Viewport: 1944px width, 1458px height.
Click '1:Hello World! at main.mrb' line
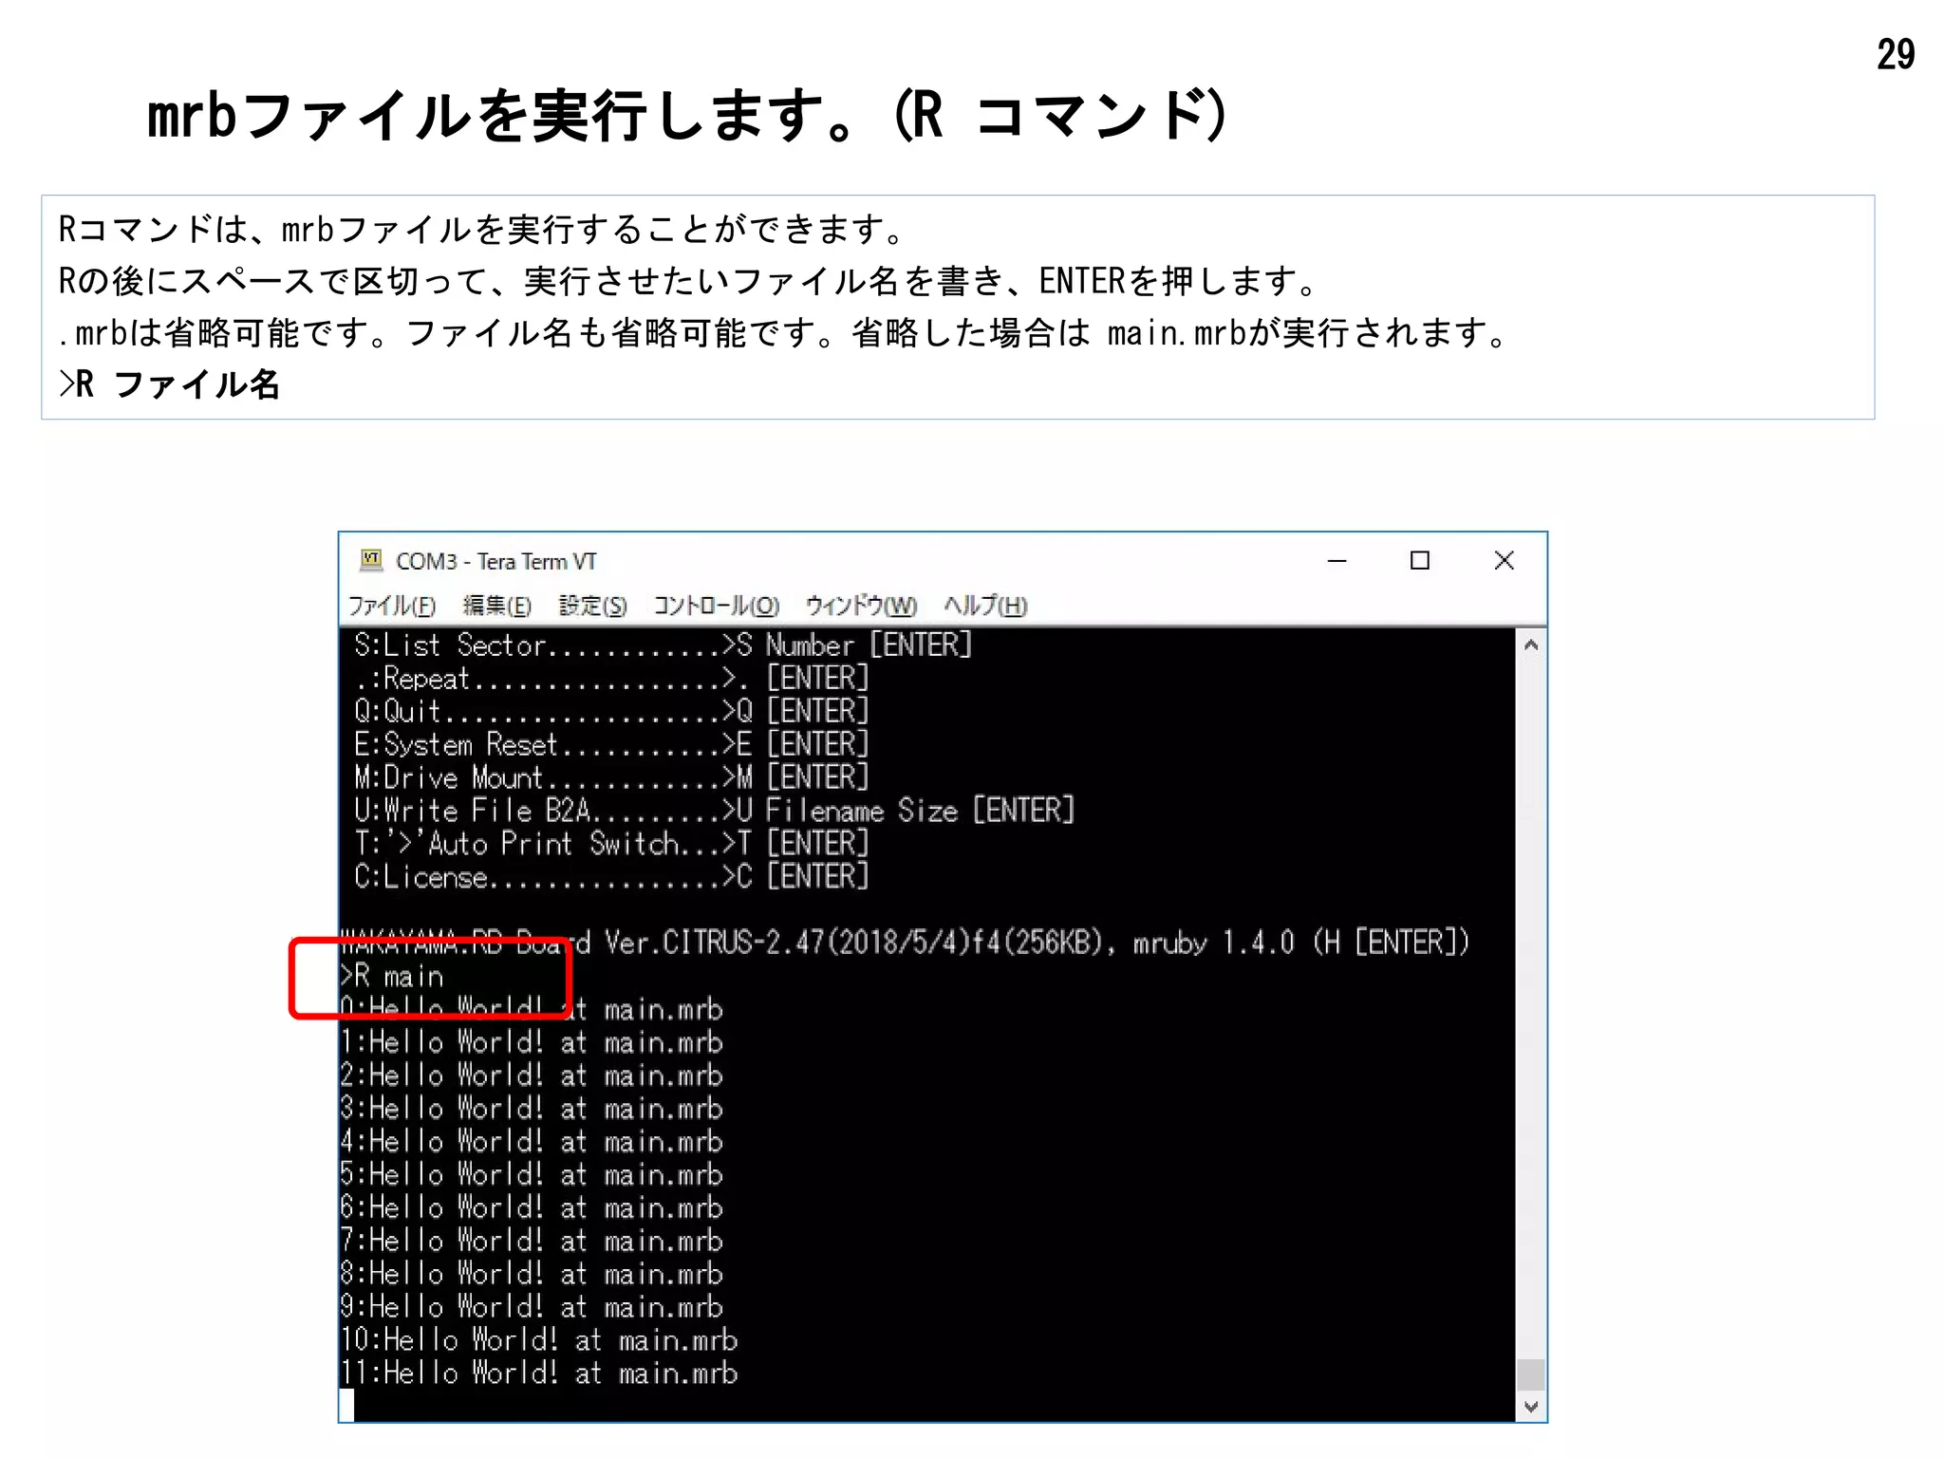532,1042
